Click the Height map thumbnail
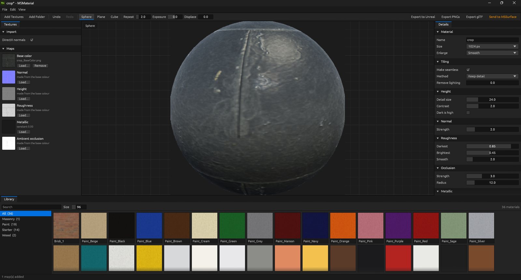Image resolution: width=521 pixels, height=280 pixels. pyautogui.click(x=9, y=94)
